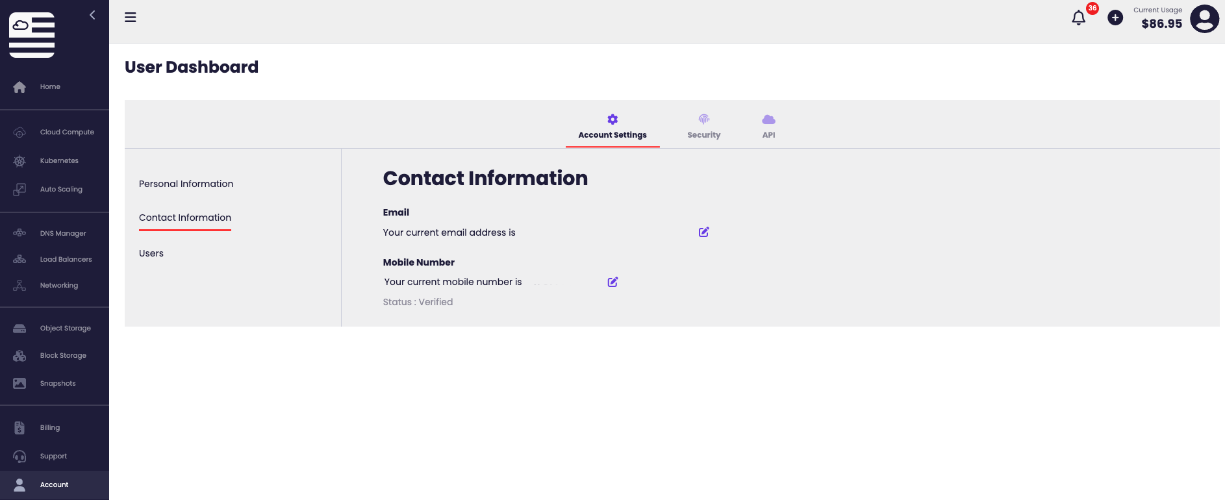The image size is (1225, 500).
Task: Open the Billing page
Action: click(50, 428)
